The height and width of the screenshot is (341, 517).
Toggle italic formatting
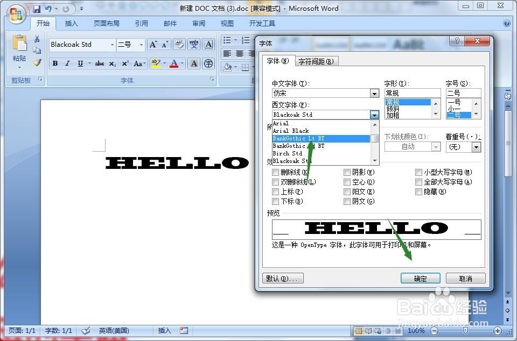68,63
